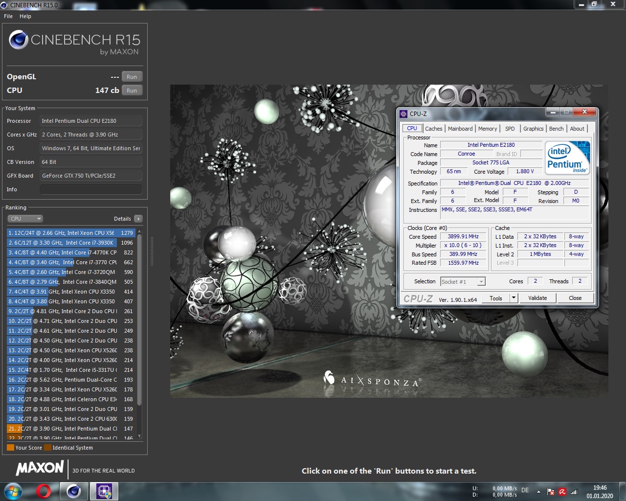
Task: Restore down the Cinebench window
Action: pos(594,4)
